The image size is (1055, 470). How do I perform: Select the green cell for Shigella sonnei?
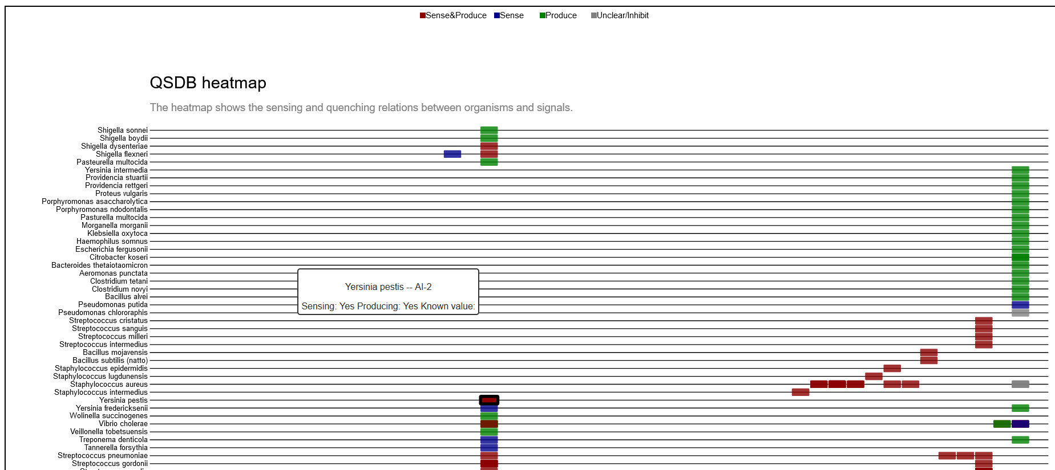pyautogui.click(x=489, y=130)
